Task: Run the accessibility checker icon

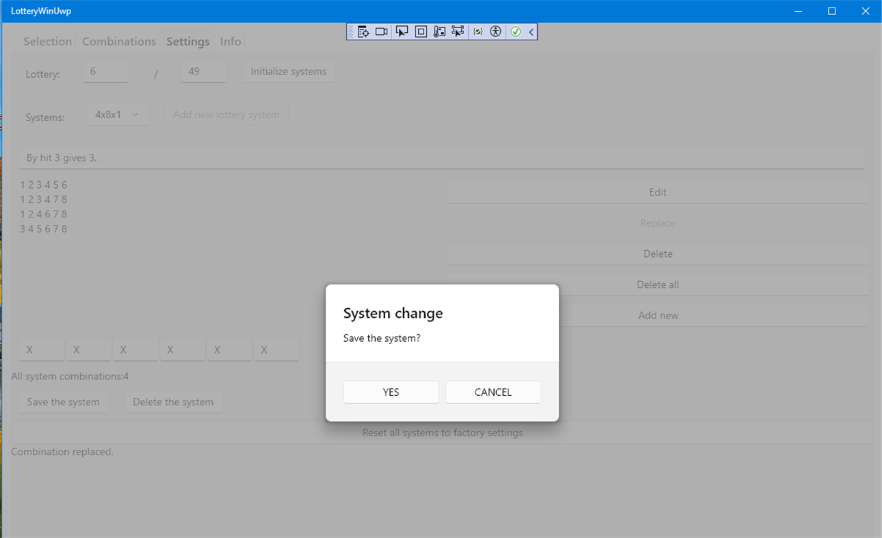Action: point(495,31)
